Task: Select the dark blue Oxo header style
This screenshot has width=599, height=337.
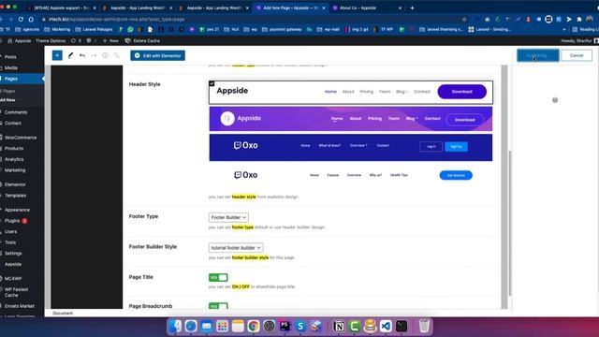Action: (351, 147)
